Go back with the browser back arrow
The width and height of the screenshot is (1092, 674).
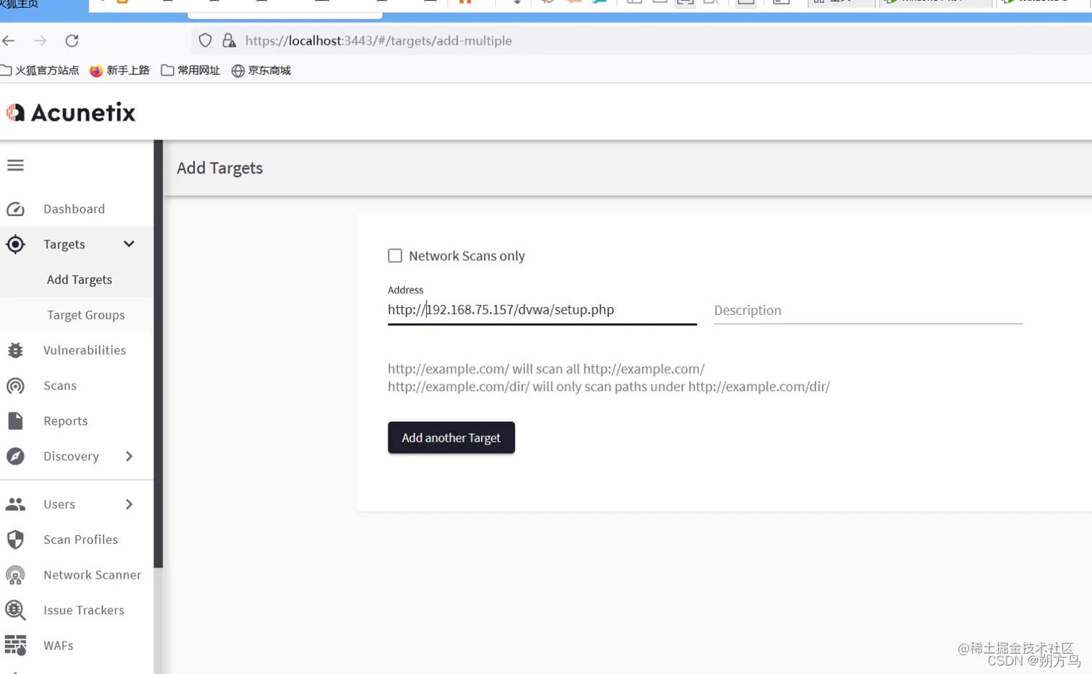click(x=9, y=41)
